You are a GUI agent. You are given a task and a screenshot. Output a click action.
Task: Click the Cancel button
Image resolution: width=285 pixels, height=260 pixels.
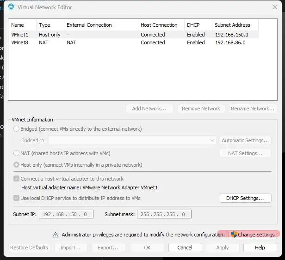(185, 248)
